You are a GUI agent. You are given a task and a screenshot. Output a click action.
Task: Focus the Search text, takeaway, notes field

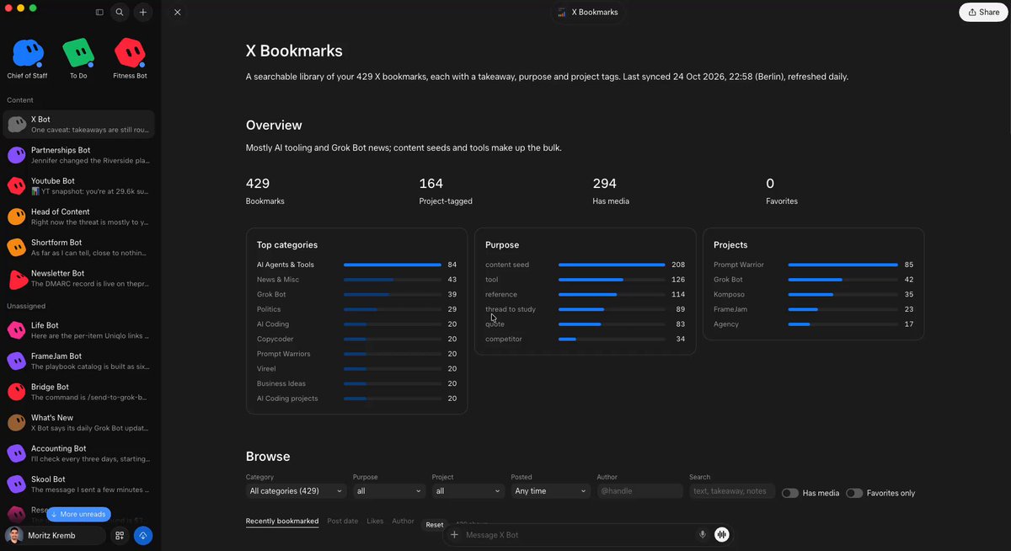[731, 491]
